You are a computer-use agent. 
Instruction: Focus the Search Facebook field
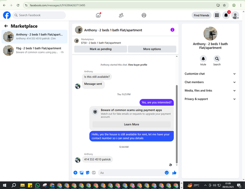coord(39,15)
